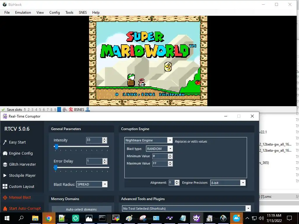Viewport: 299px width, 224px height.
Task: Click the RTCV purple monster taskbar icon
Action: tap(196, 218)
